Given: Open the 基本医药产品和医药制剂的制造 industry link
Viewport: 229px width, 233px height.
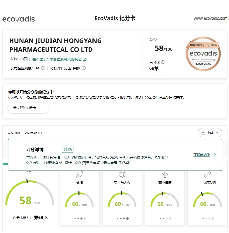Looking at the screenshot, I should (57, 59).
